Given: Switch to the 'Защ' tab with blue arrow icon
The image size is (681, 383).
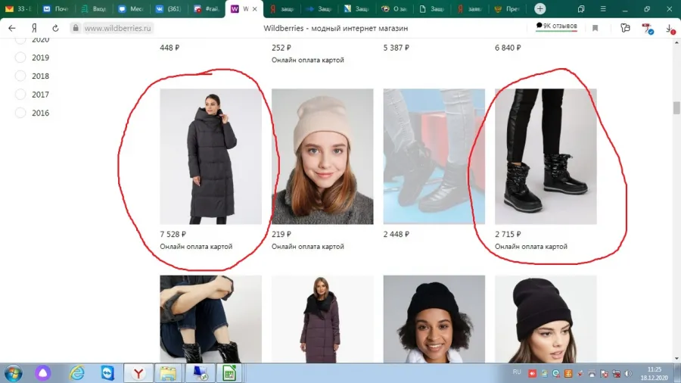Looking at the screenshot, I should (319, 8).
